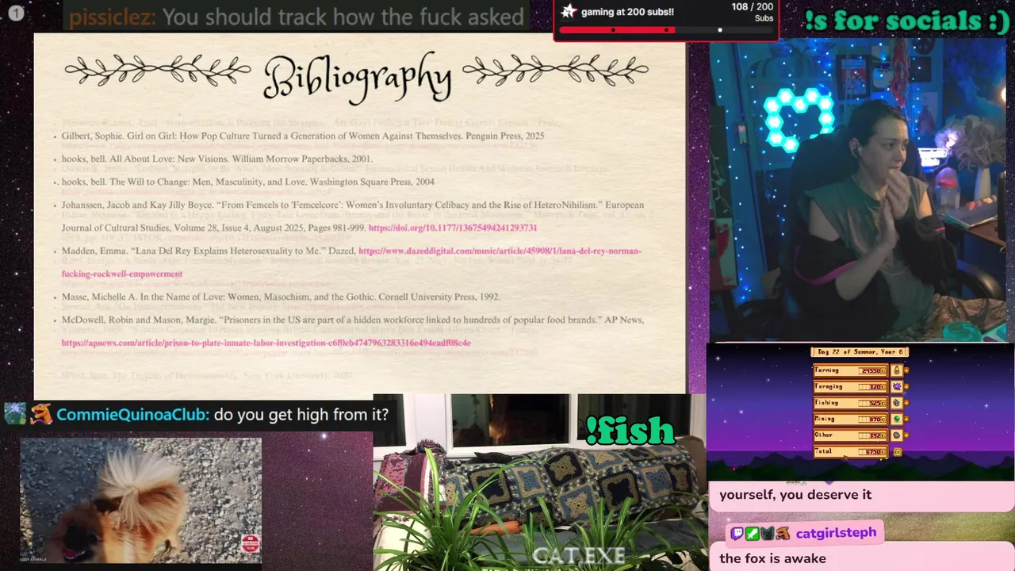Click the cat cam couch feed
The width and height of the screenshot is (1015, 571).
click(x=539, y=482)
